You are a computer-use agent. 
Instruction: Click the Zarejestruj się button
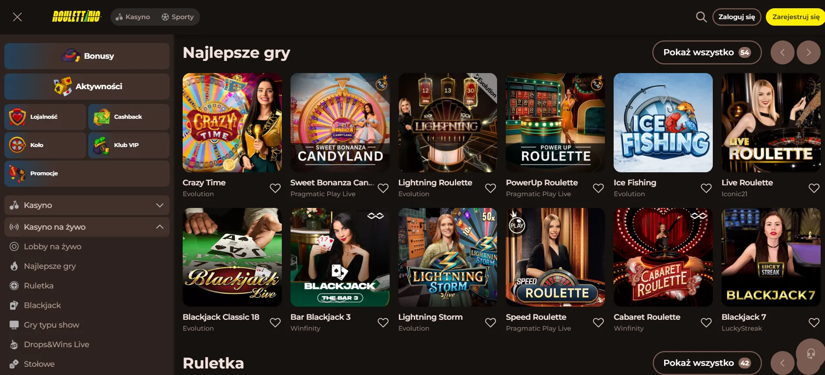(795, 17)
